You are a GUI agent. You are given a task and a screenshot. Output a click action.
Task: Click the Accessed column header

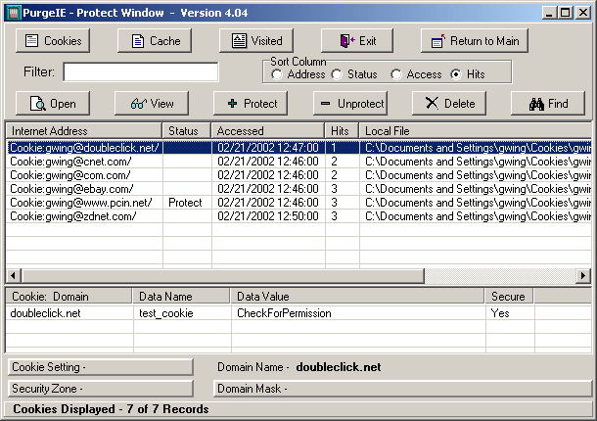268,131
